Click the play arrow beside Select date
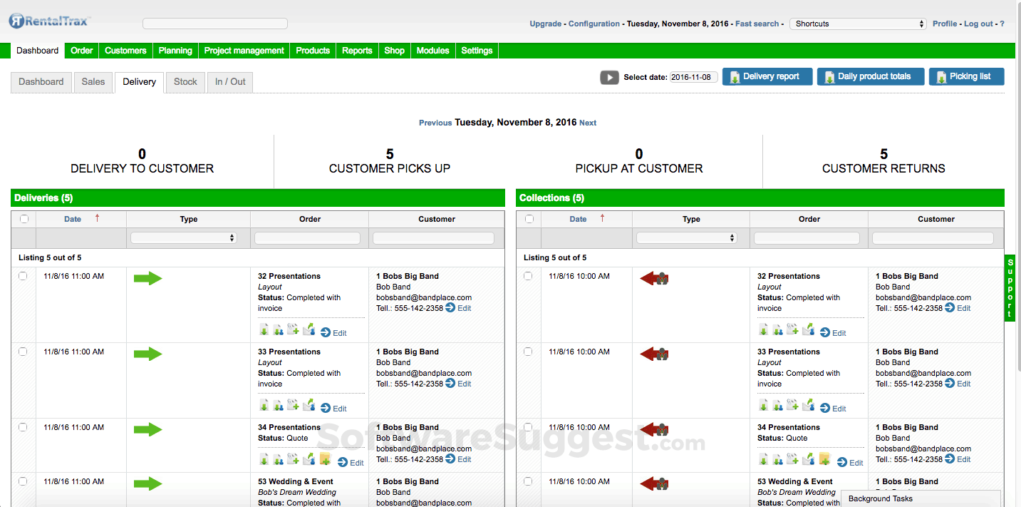Viewport: 1021px width, 507px height. [609, 77]
